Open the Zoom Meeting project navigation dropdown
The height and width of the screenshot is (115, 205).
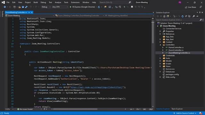(x=30, y=16)
